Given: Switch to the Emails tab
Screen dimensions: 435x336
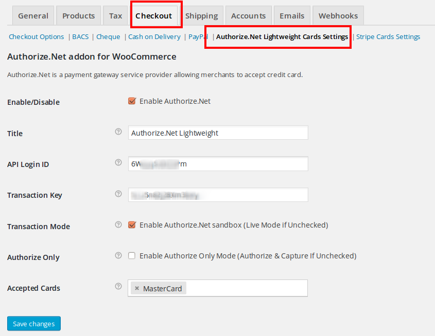Looking at the screenshot, I should tap(292, 16).
